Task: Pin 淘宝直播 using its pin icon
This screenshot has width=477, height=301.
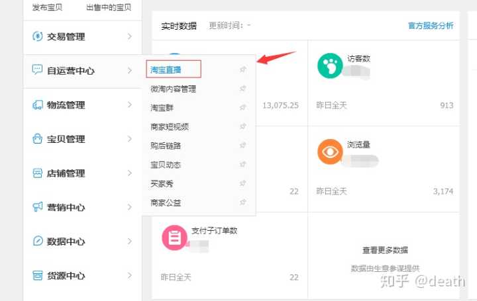Action: click(242, 69)
